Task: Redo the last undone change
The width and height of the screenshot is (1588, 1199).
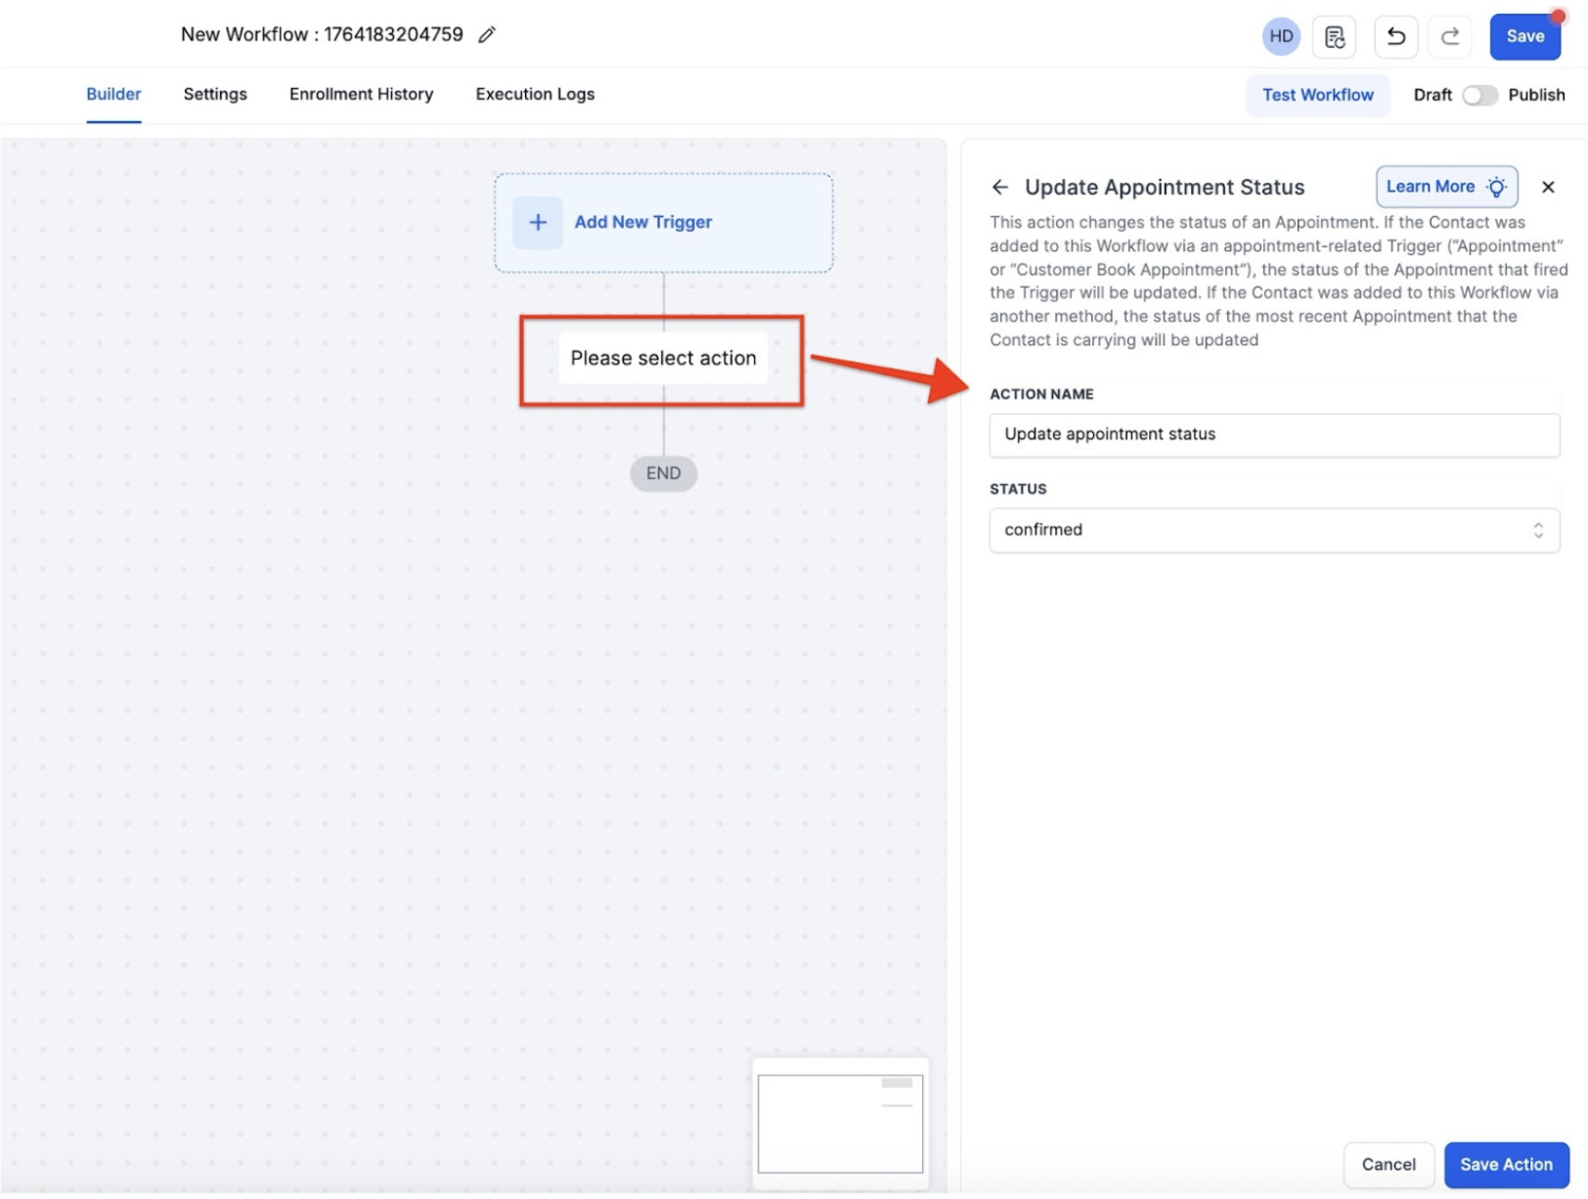Action: pyautogui.click(x=1449, y=37)
